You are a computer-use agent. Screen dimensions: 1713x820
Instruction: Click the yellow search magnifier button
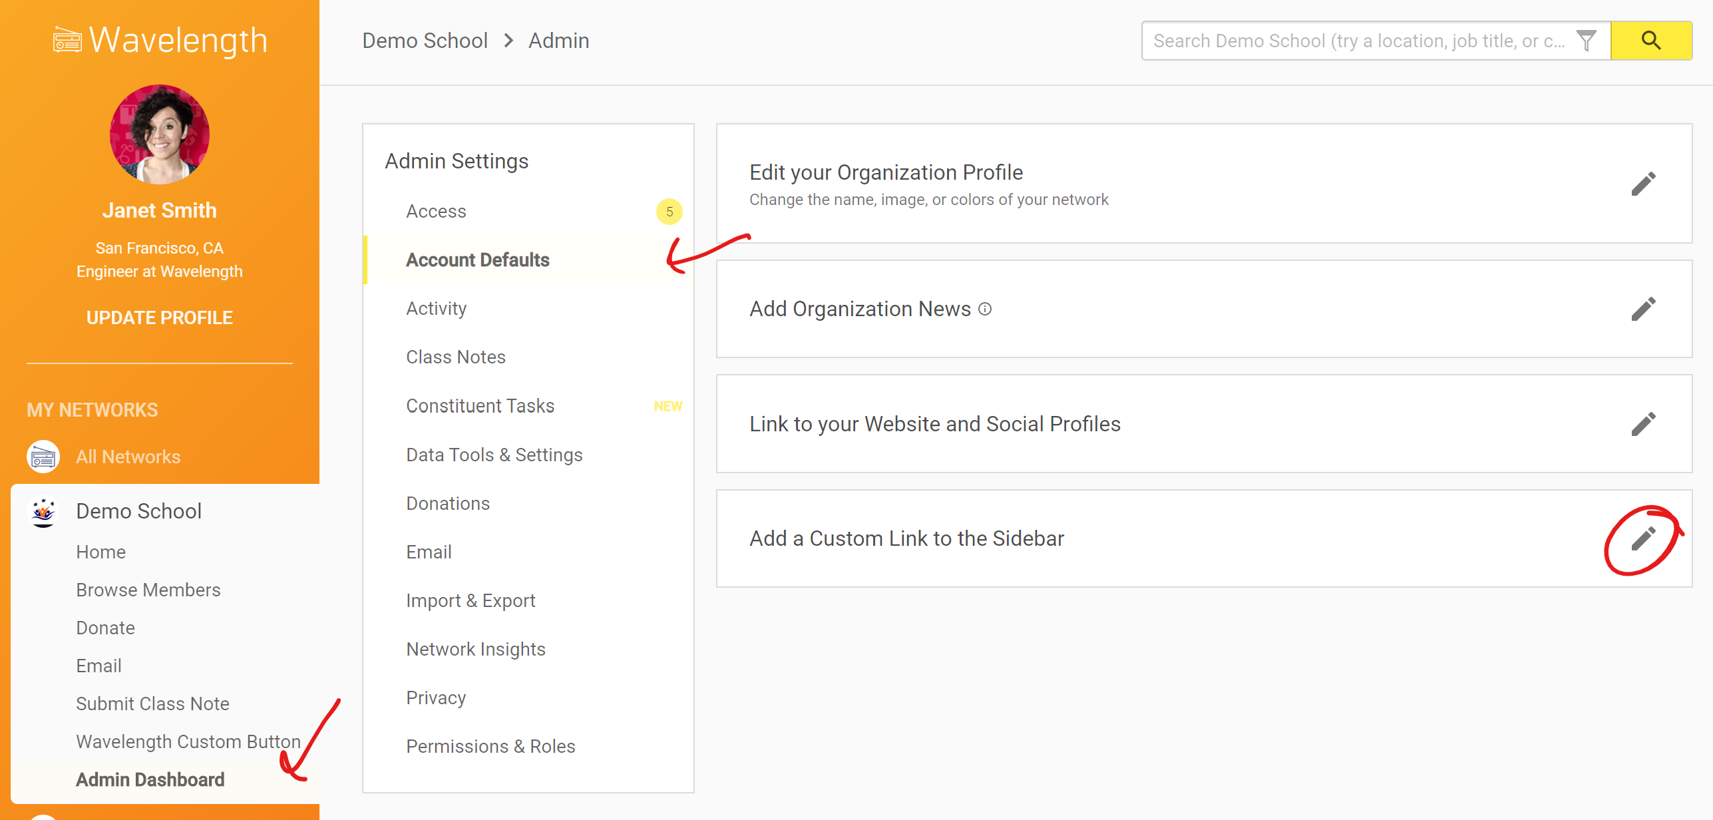click(x=1650, y=41)
